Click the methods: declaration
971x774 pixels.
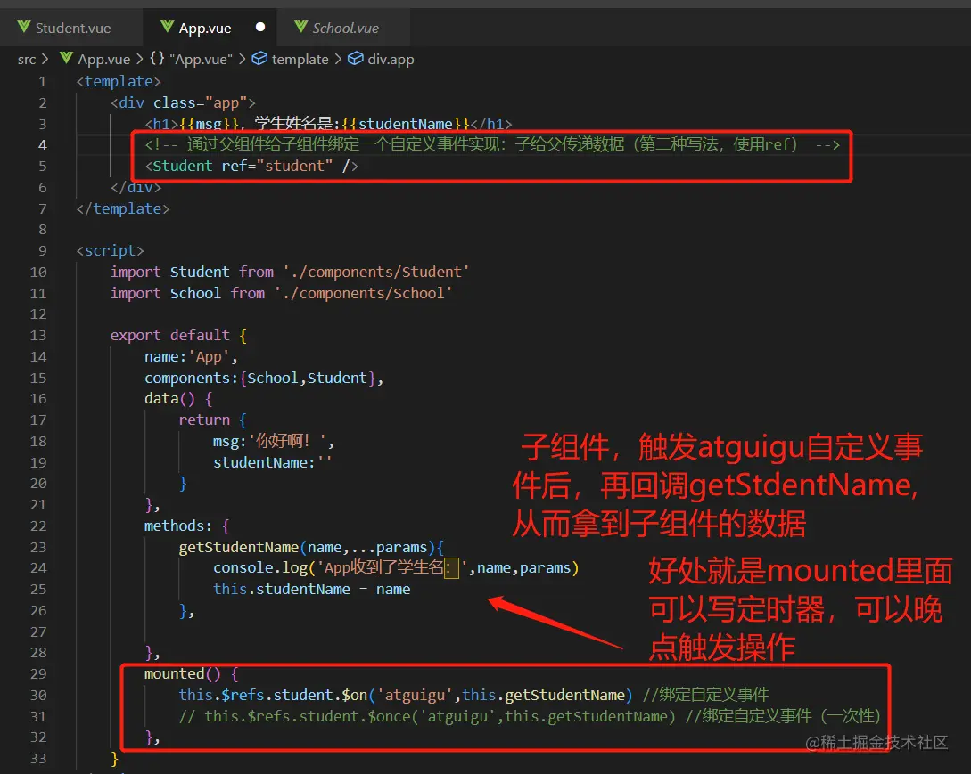tap(187, 526)
